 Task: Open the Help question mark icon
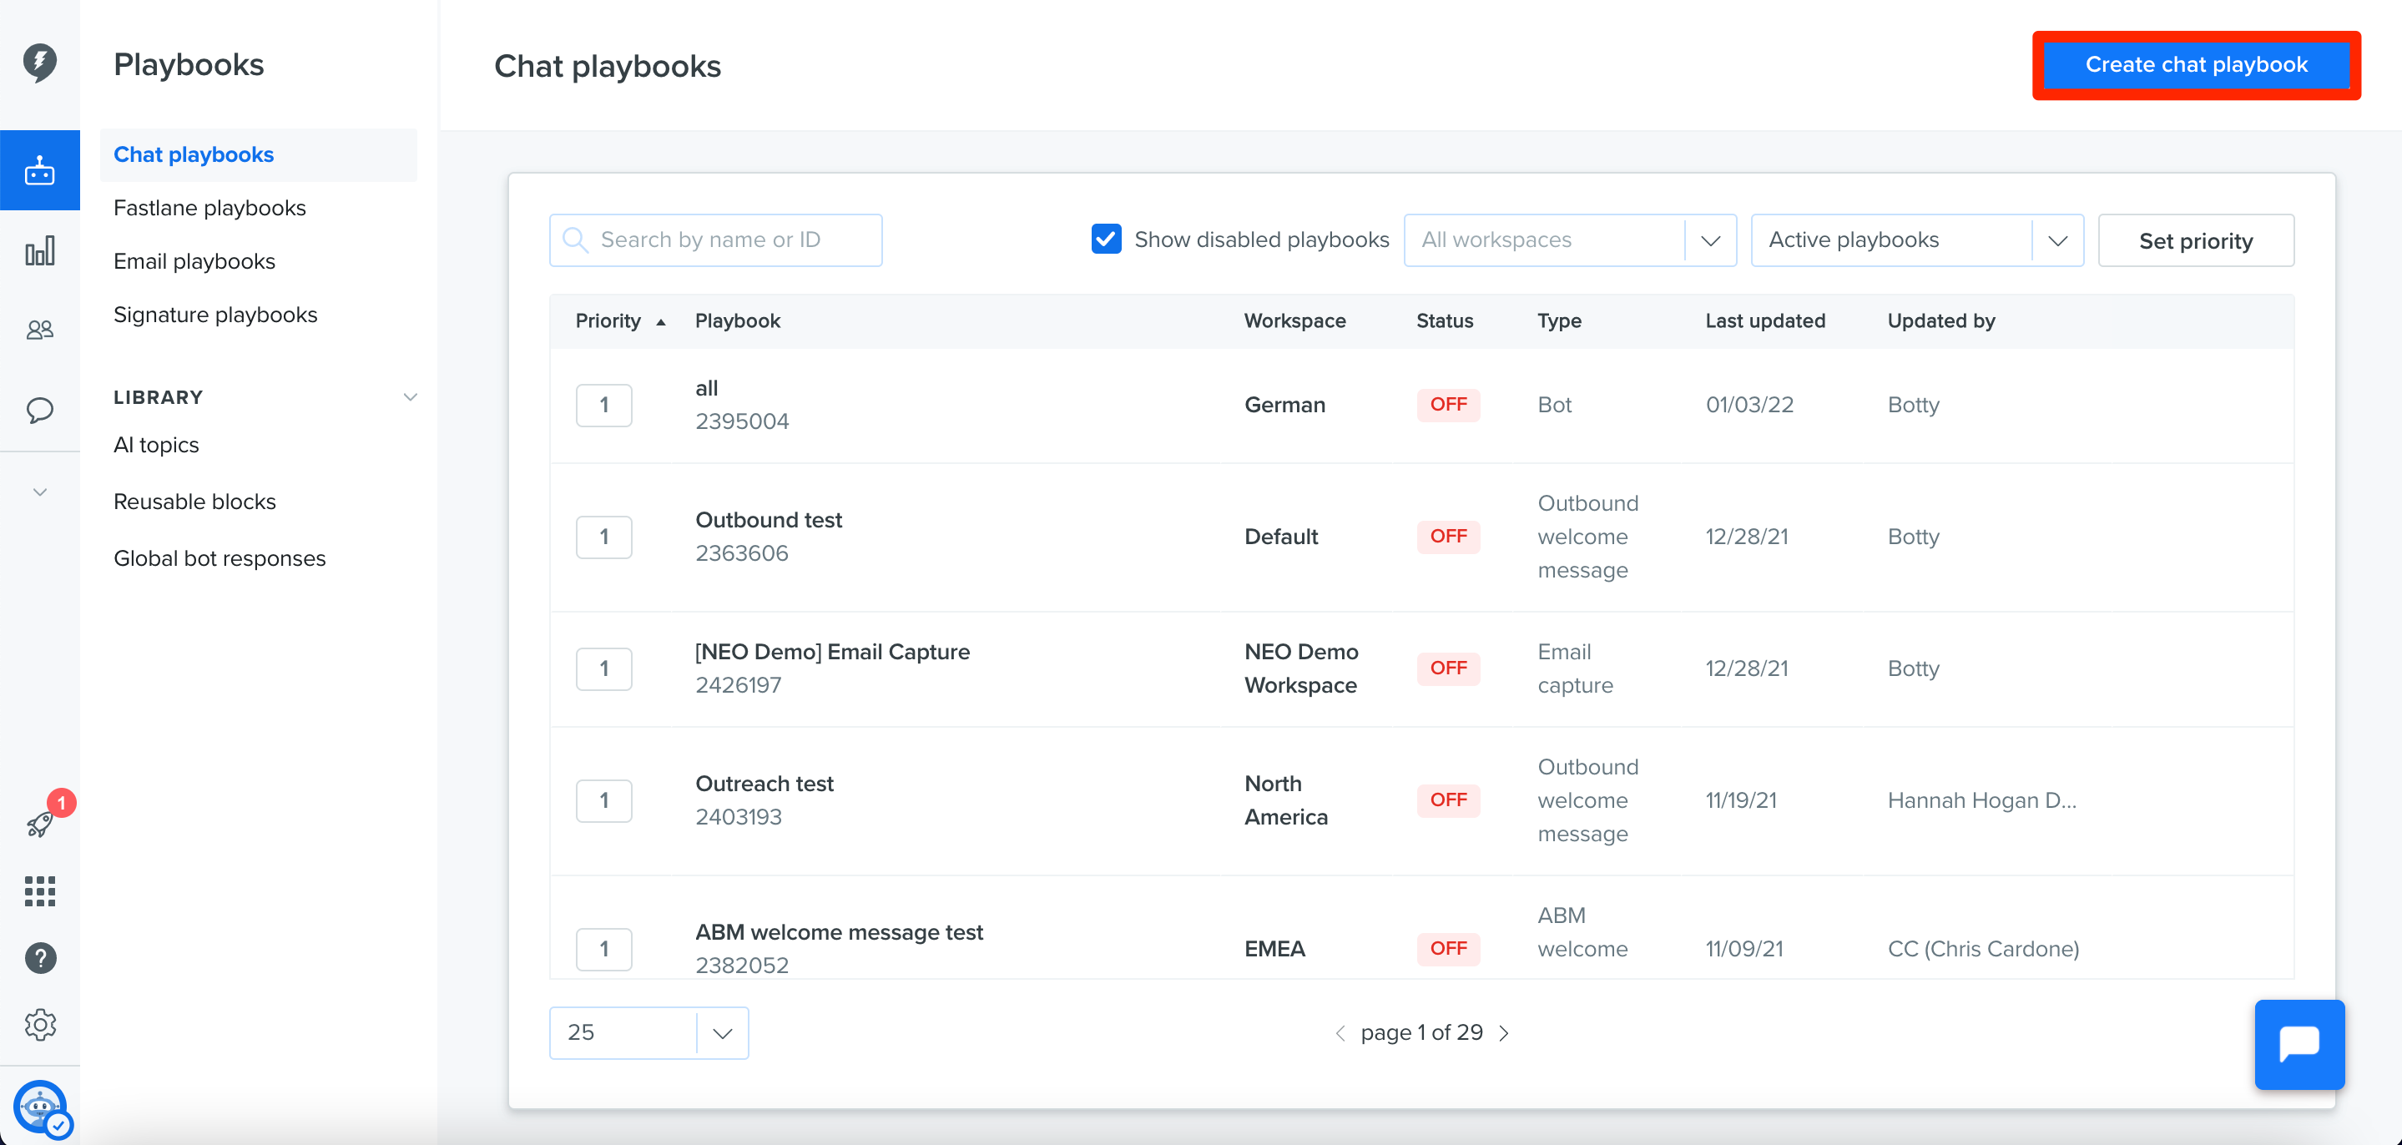(x=40, y=957)
